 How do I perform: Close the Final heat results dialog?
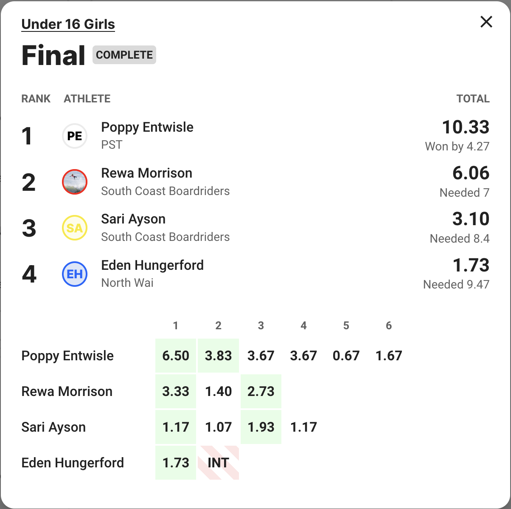486,22
